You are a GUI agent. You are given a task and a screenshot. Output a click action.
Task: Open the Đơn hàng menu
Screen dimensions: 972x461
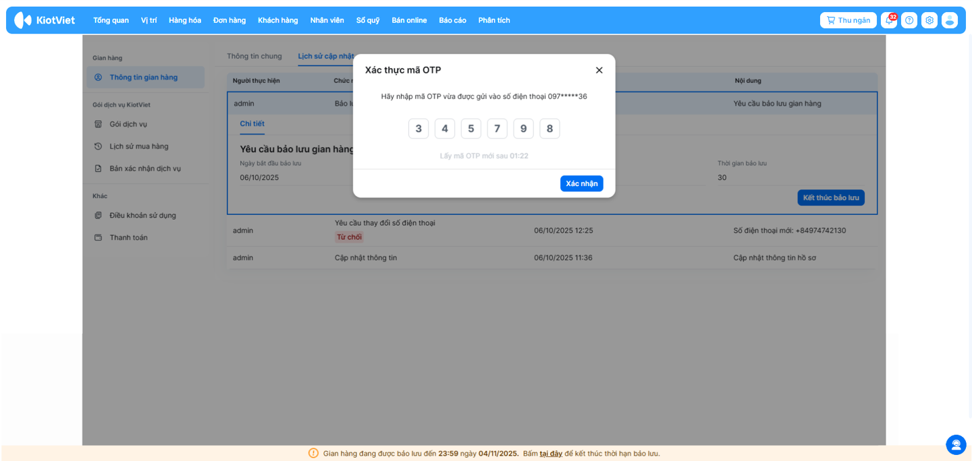(230, 20)
